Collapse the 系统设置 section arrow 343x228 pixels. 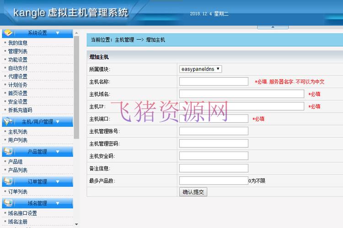click(x=58, y=33)
